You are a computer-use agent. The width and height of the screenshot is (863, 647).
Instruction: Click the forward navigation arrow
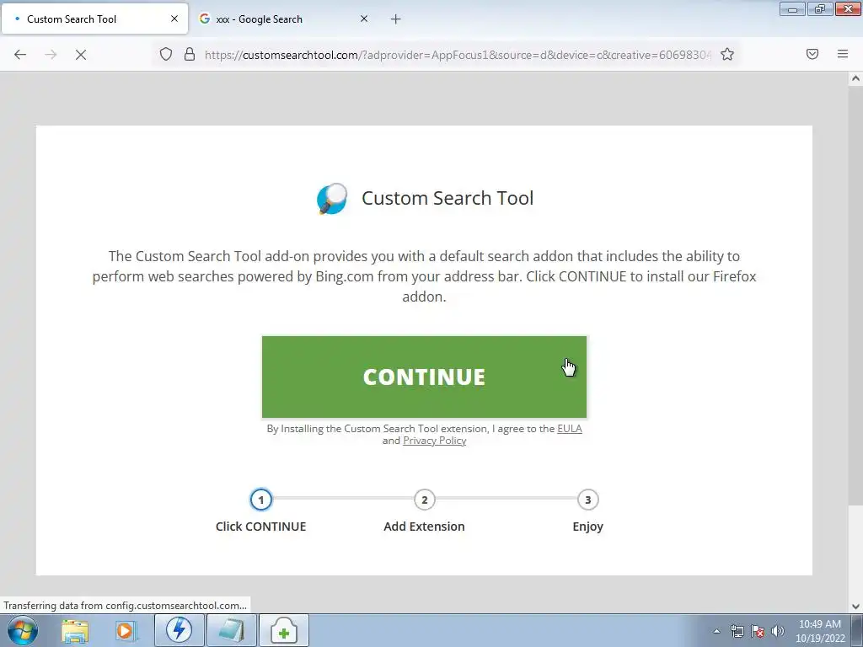click(51, 54)
